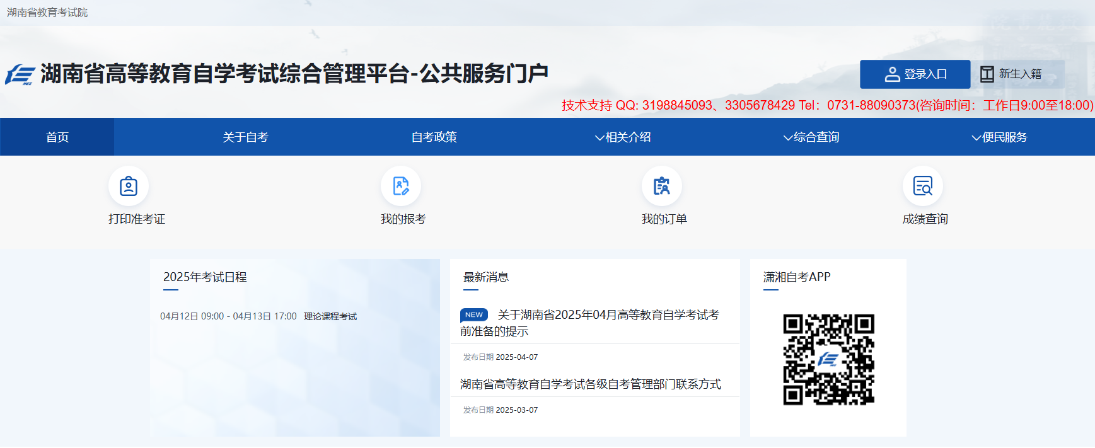Expand the 便民服务 dropdown menu

[x=1000, y=137]
